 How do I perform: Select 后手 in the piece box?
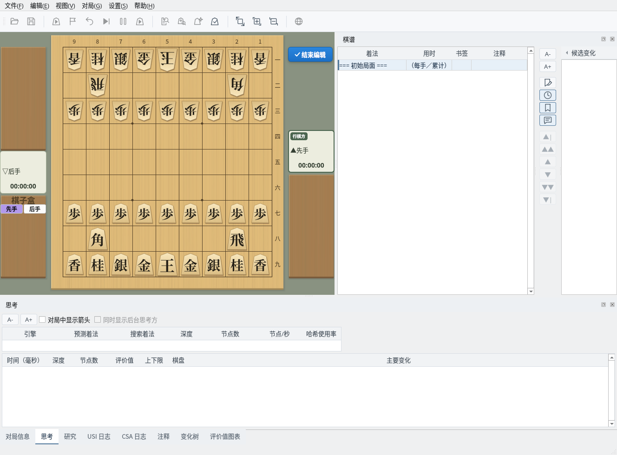tap(35, 209)
